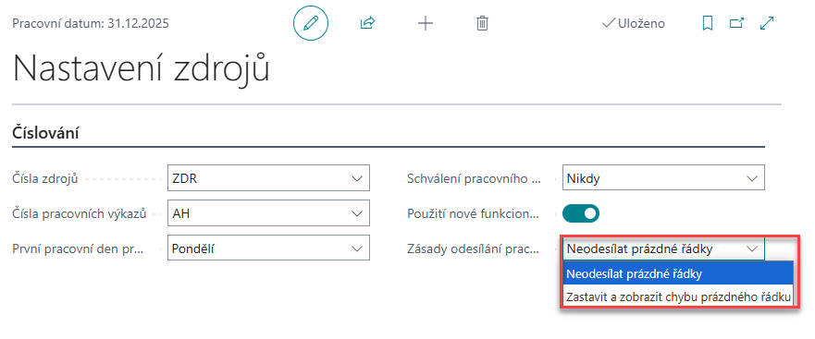This screenshot has width=815, height=339.
Task: Select Neodesílat prázdné řádky option
Action: pos(678,273)
